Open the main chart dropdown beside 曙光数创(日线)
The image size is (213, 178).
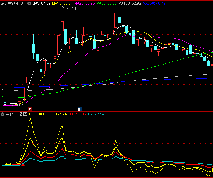(x=29, y=3)
